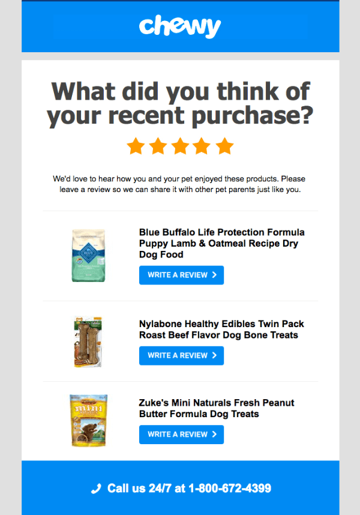Open Zuke's Mini Naturals Peanut Butter title
Image resolution: width=360 pixels, height=515 pixels.
point(217,408)
